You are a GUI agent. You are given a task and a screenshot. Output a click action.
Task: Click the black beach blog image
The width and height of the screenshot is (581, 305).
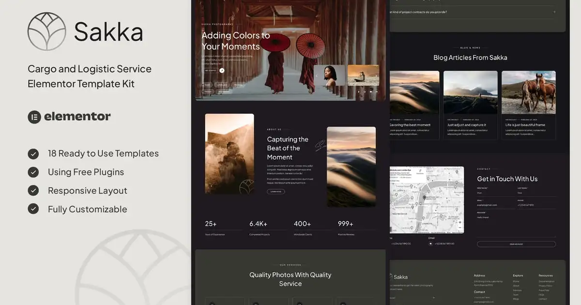coord(471,92)
